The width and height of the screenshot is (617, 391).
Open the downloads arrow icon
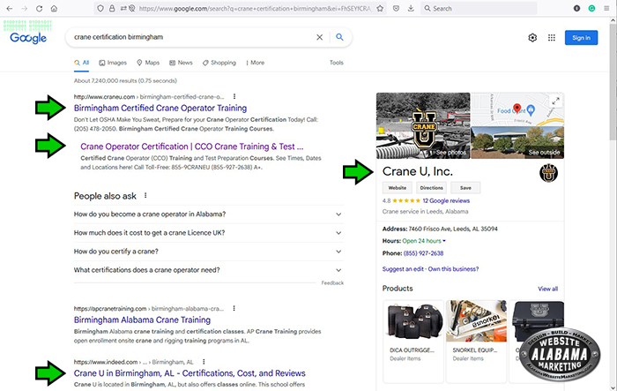tap(411, 8)
